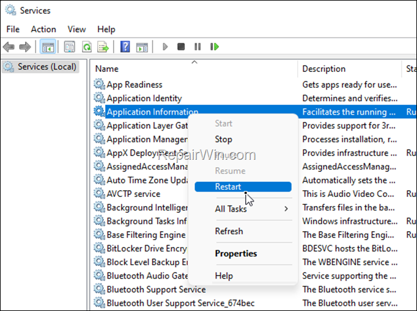417x311 pixels.
Task: Select the Background Intelligent Transfer service name
Action: pos(147,207)
